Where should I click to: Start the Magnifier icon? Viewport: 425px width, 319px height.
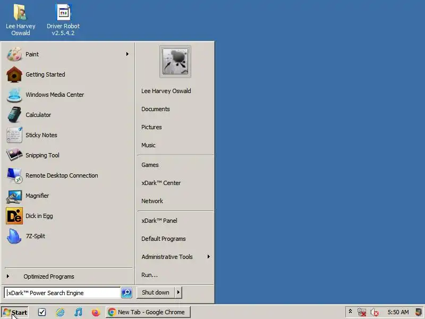(x=14, y=196)
